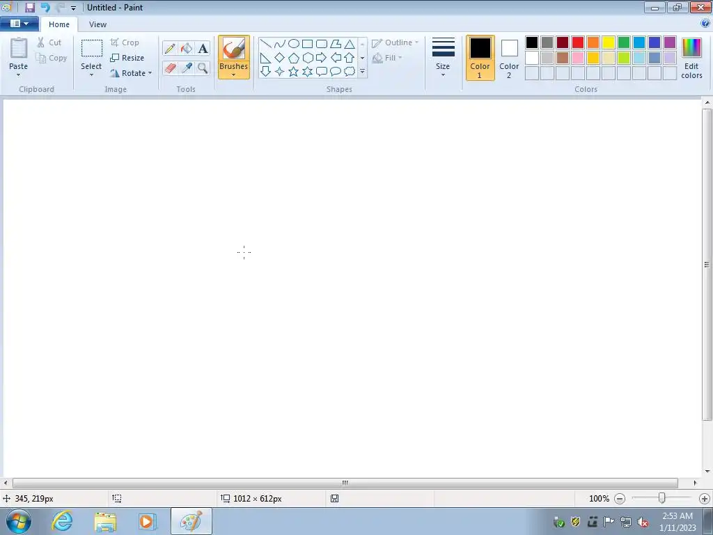The image size is (713, 535).
Task: Click the Select tool button
Action: [91, 53]
